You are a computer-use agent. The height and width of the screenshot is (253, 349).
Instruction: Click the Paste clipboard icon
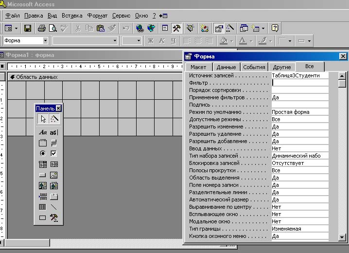click(101, 28)
